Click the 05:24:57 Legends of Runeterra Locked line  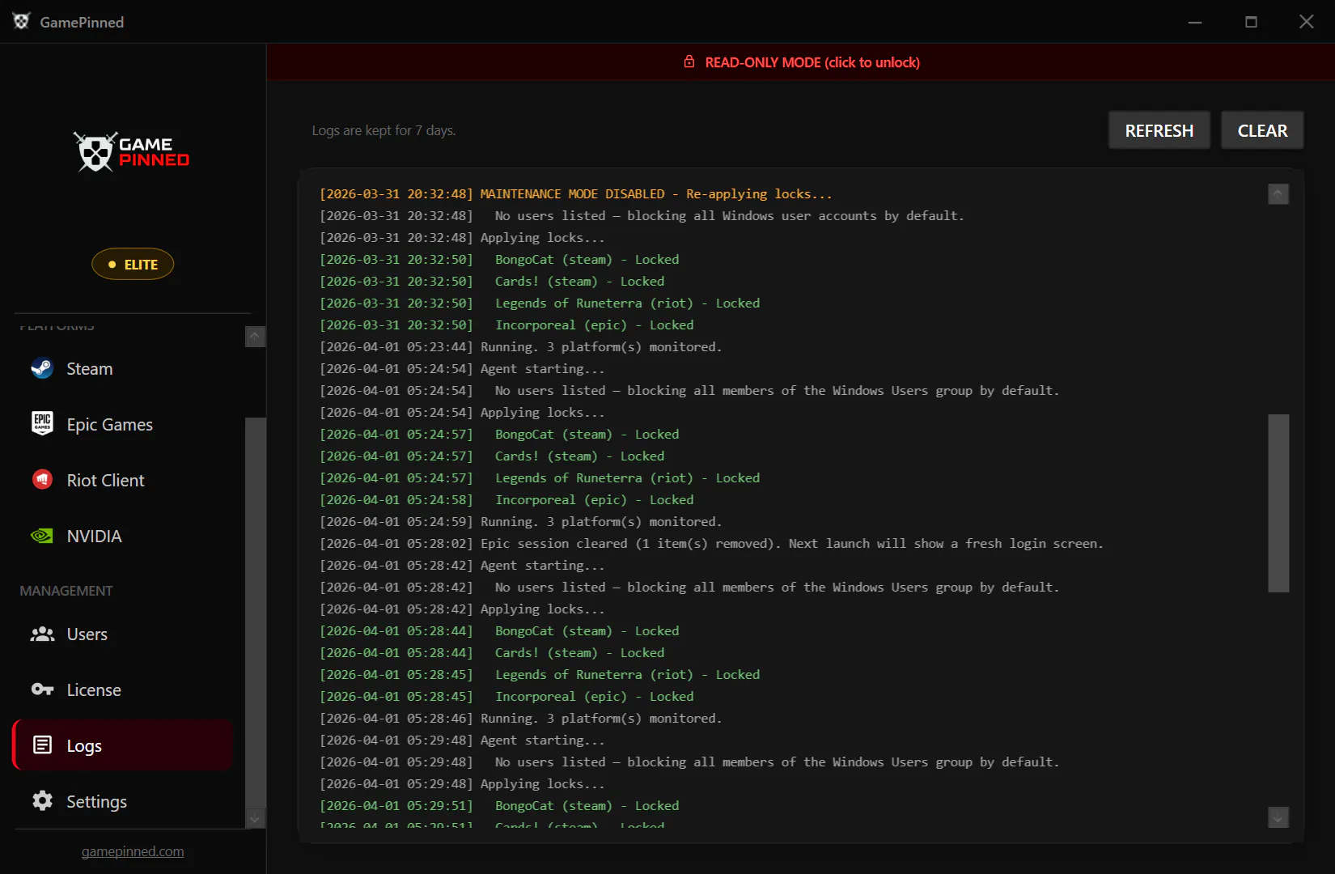pos(540,477)
